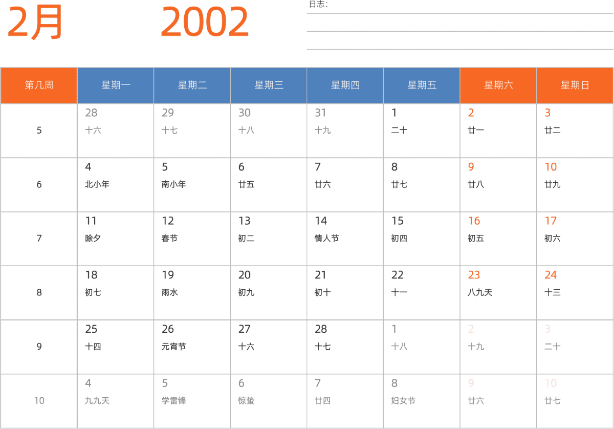Select February 7 labeled 廿六
This screenshot has height=429, width=614.
[x=345, y=185]
